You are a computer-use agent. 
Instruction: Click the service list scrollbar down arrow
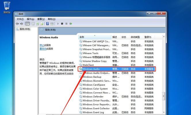click(164, 112)
